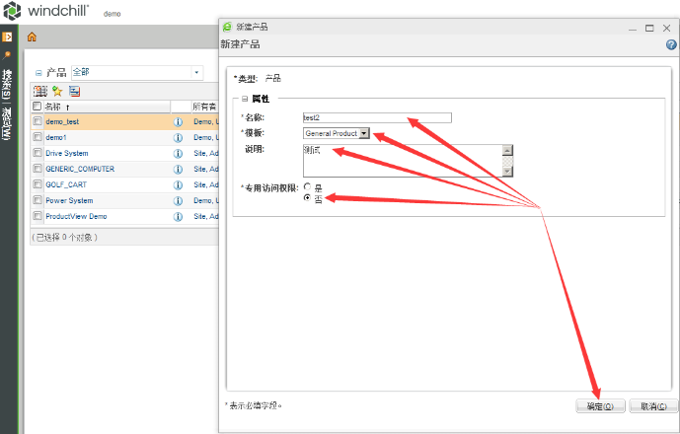Open info icon for GOLF_CART row
Image resolution: width=680 pixels, height=434 pixels.
click(x=179, y=185)
